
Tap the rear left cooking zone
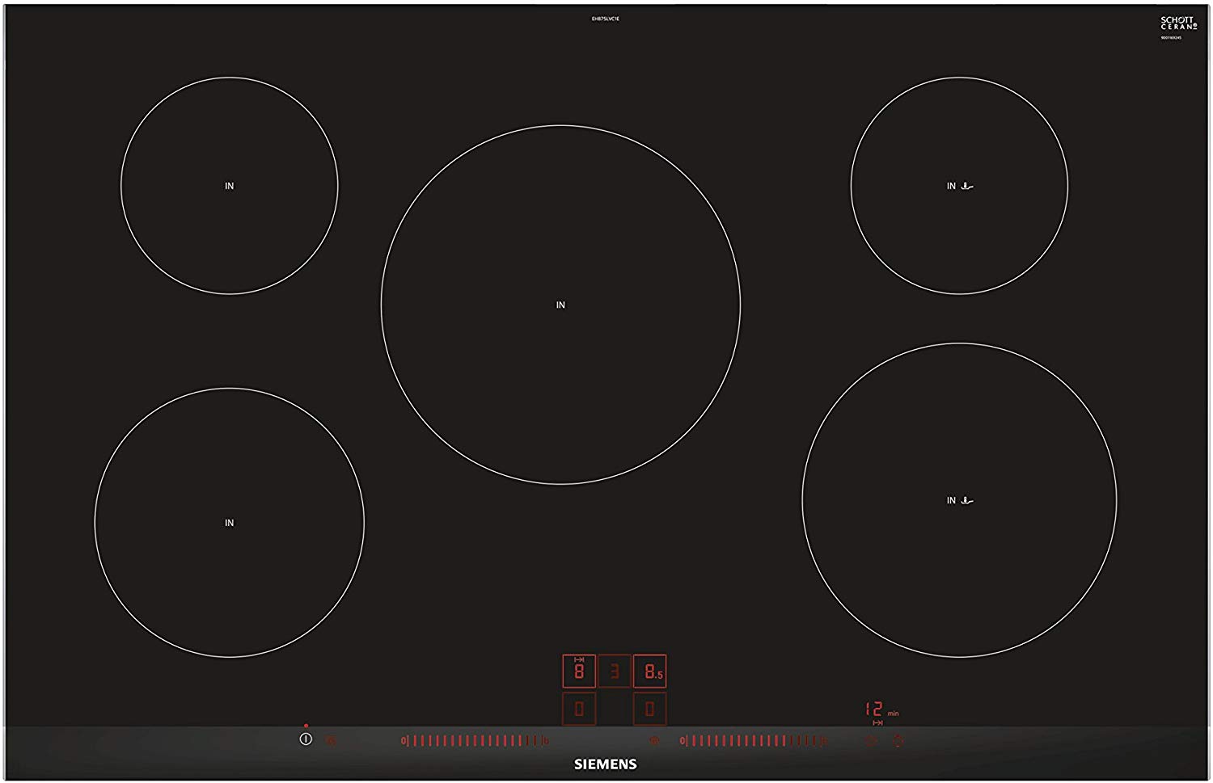coord(230,186)
